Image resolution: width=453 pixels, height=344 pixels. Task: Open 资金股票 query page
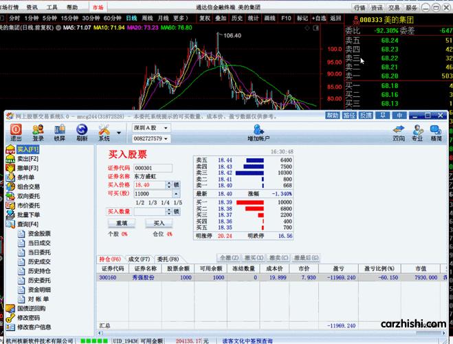[x=39, y=233]
